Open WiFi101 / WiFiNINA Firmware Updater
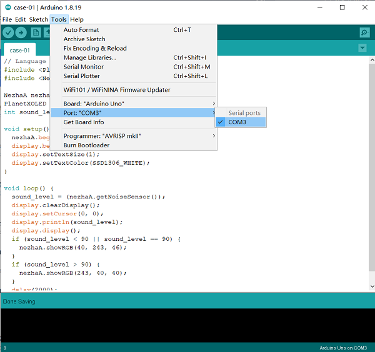Screen dimensions: 375x352 point(134,90)
